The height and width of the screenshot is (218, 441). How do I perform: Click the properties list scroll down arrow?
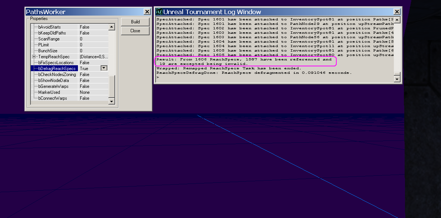(112, 101)
